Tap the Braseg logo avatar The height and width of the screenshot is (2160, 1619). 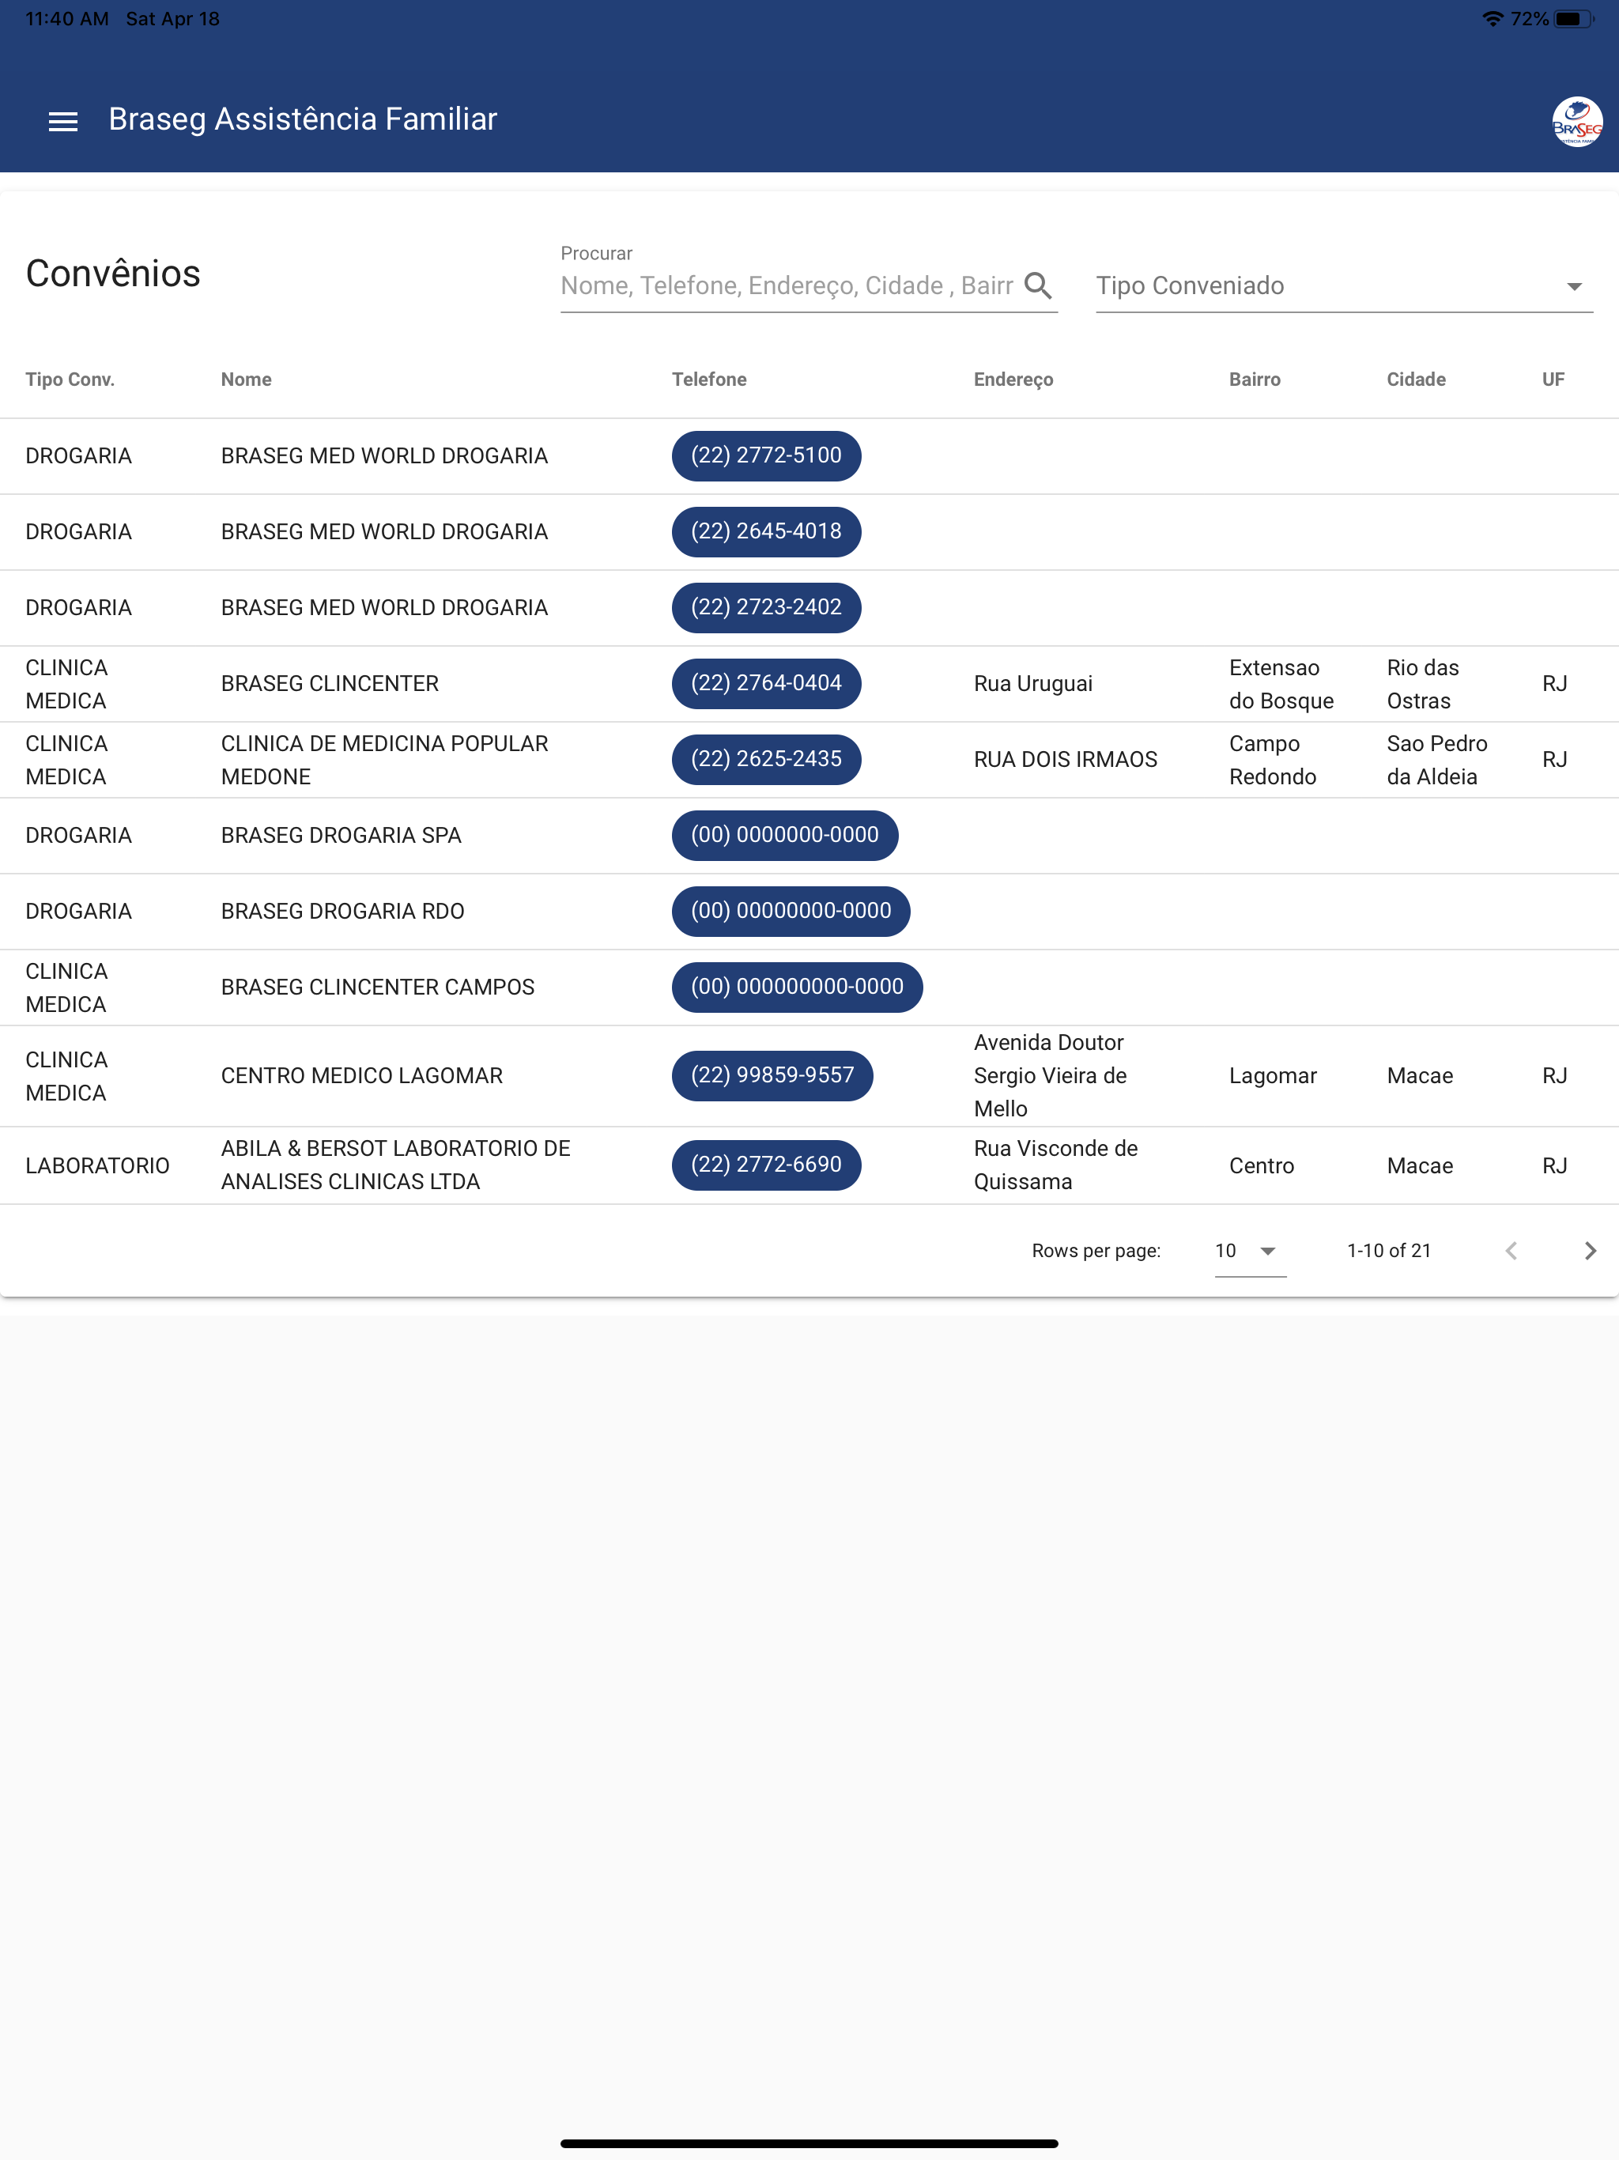1576,121
